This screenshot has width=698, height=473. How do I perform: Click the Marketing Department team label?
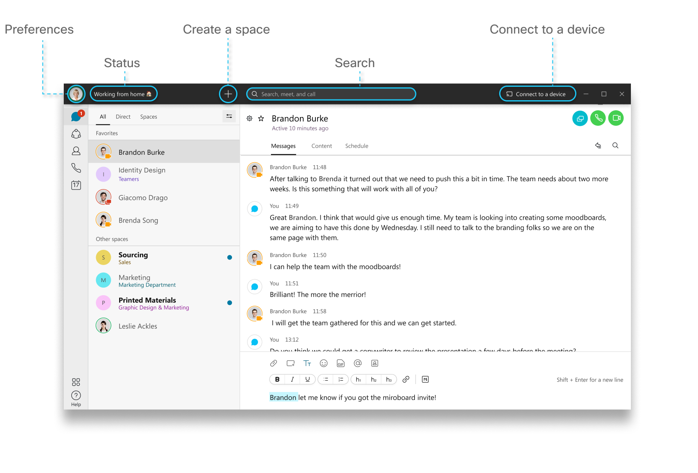(x=147, y=285)
